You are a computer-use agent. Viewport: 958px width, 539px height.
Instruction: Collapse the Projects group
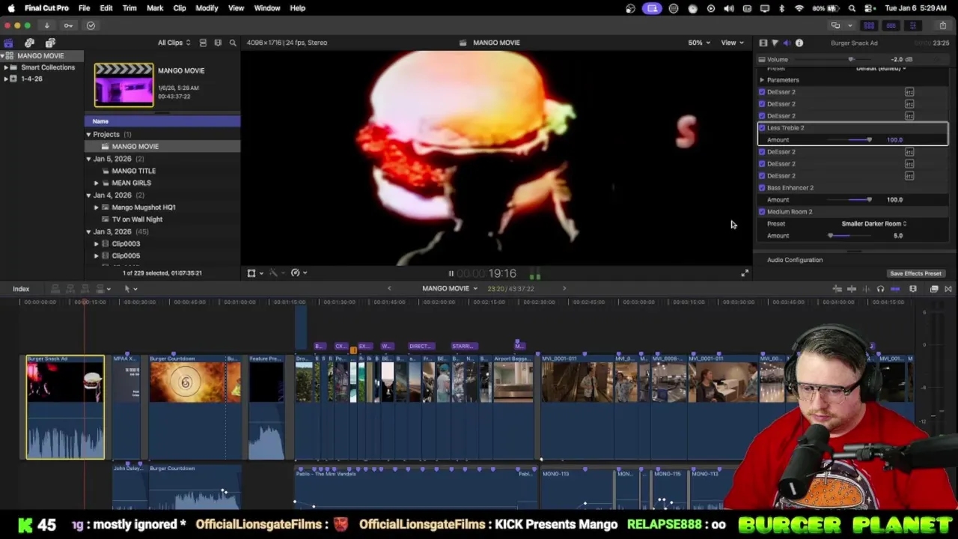tap(88, 135)
